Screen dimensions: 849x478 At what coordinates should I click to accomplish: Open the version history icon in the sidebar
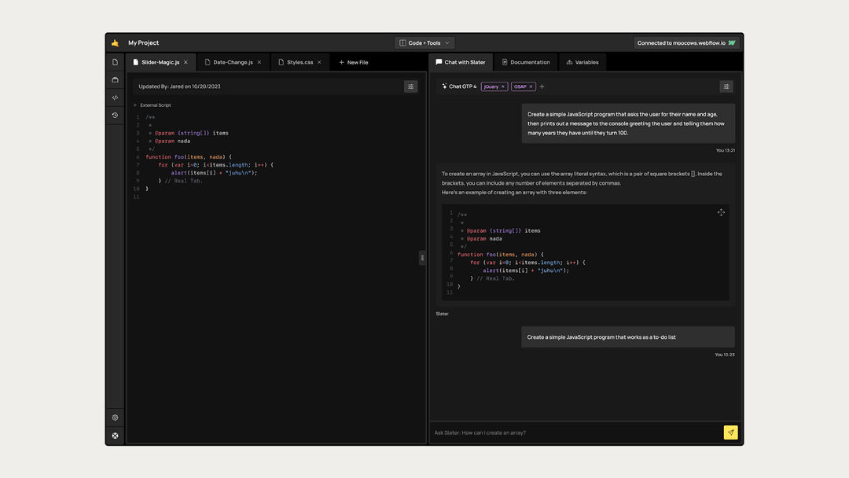pos(115,116)
